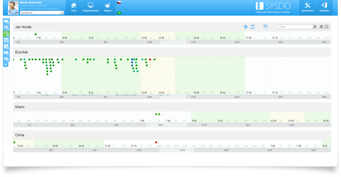Open the green 19 notifications badge
This screenshot has height=177, width=341.
(119, 13)
